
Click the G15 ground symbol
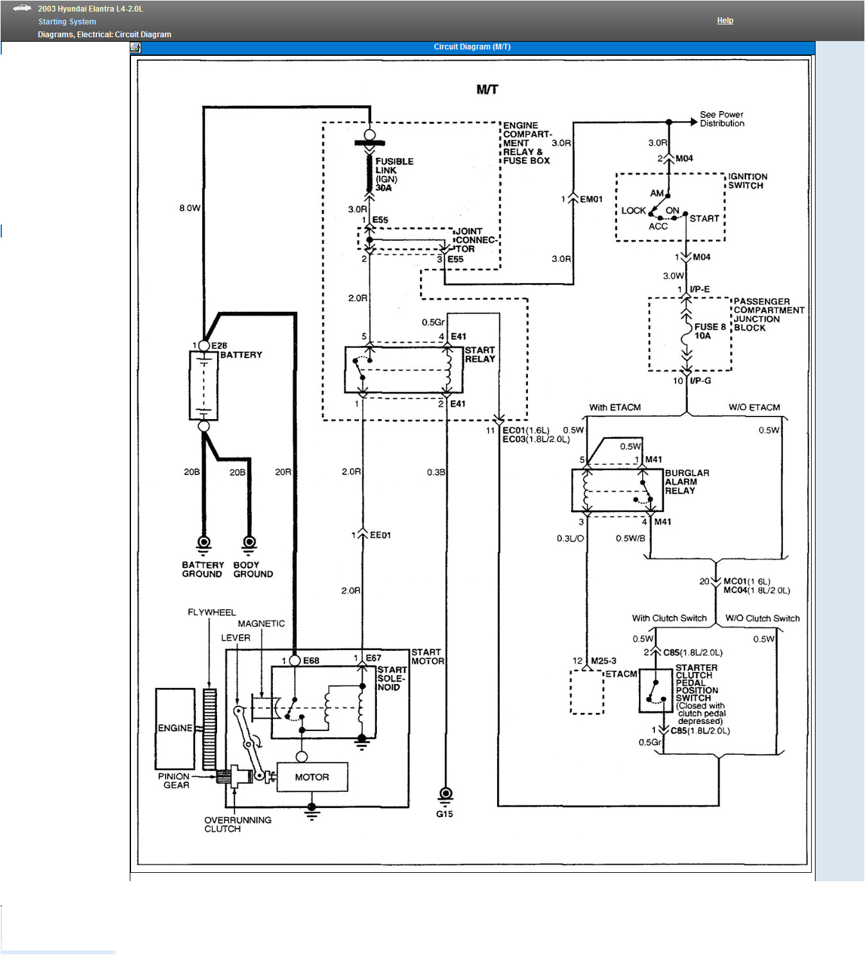pos(446,793)
